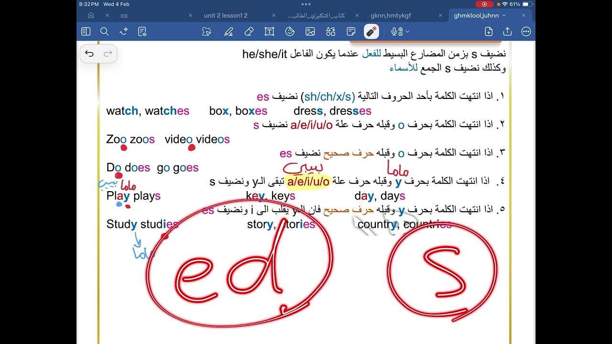Open the home library icon
The width and height of the screenshot is (612, 344).
pos(91,15)
